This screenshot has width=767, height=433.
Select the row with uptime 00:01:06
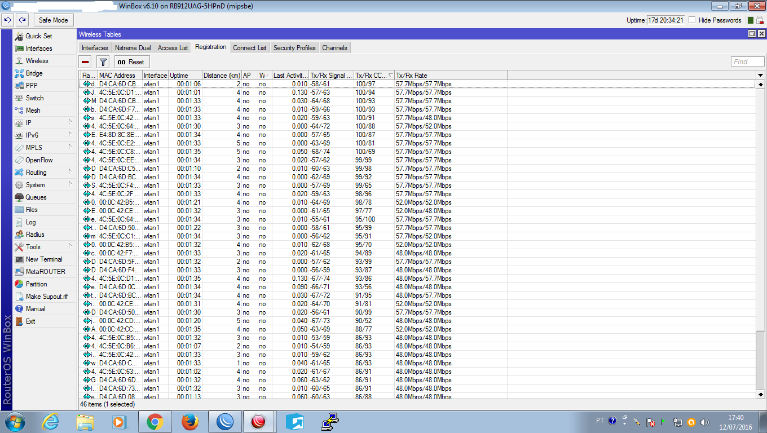[x=417, y=84]
